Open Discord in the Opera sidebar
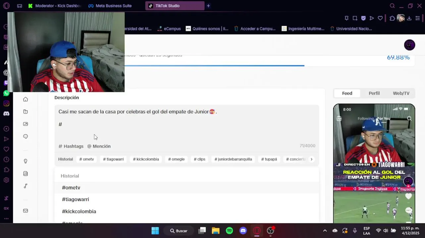 click(6, 114)
